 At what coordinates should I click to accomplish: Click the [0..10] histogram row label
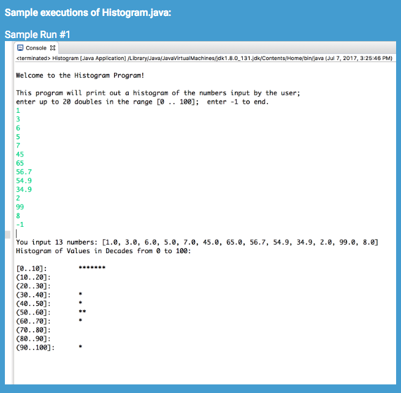click(x=31, y=269)
